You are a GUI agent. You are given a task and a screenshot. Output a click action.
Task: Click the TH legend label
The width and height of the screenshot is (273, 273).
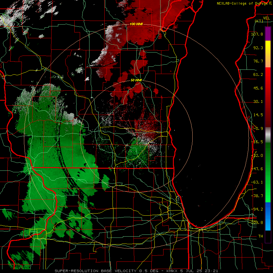[261, 236]
